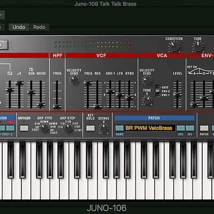Flip the GATE / ENV-2 / ENV-1 switch
Viewport: 214px width, 214px height.
click(x=157, y=91)
